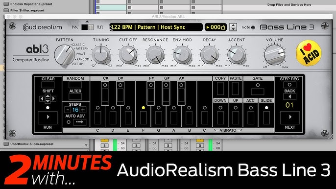Click the BACK step arrow
The image size is (336, 189).
tap(290, 96)
